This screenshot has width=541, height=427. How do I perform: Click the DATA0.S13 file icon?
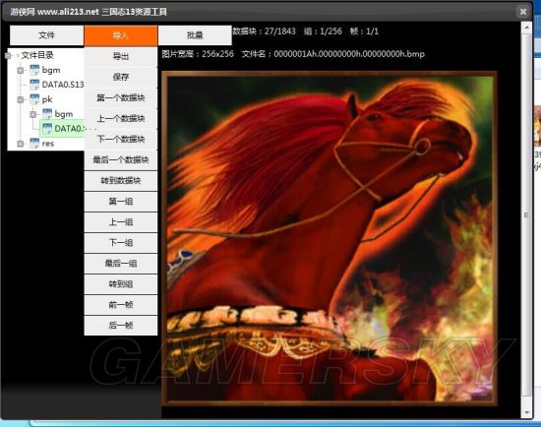(x=34, y=85)
